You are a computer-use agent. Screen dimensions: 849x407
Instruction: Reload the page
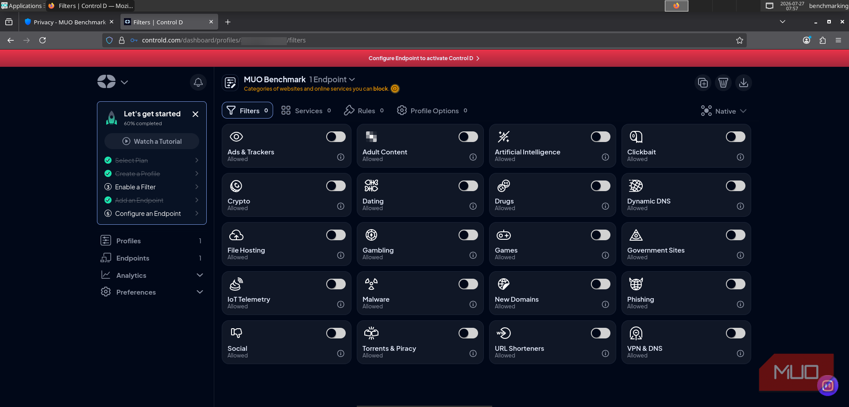42,40
